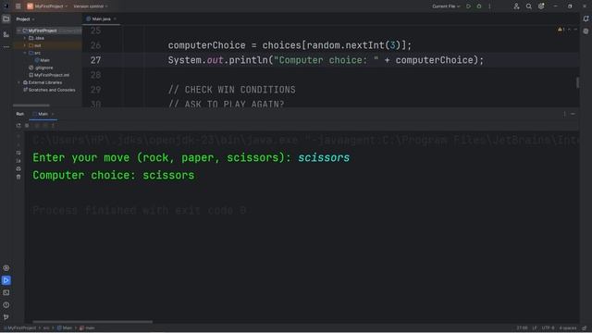Open the Database tool window icon

[x=586, y=31]
